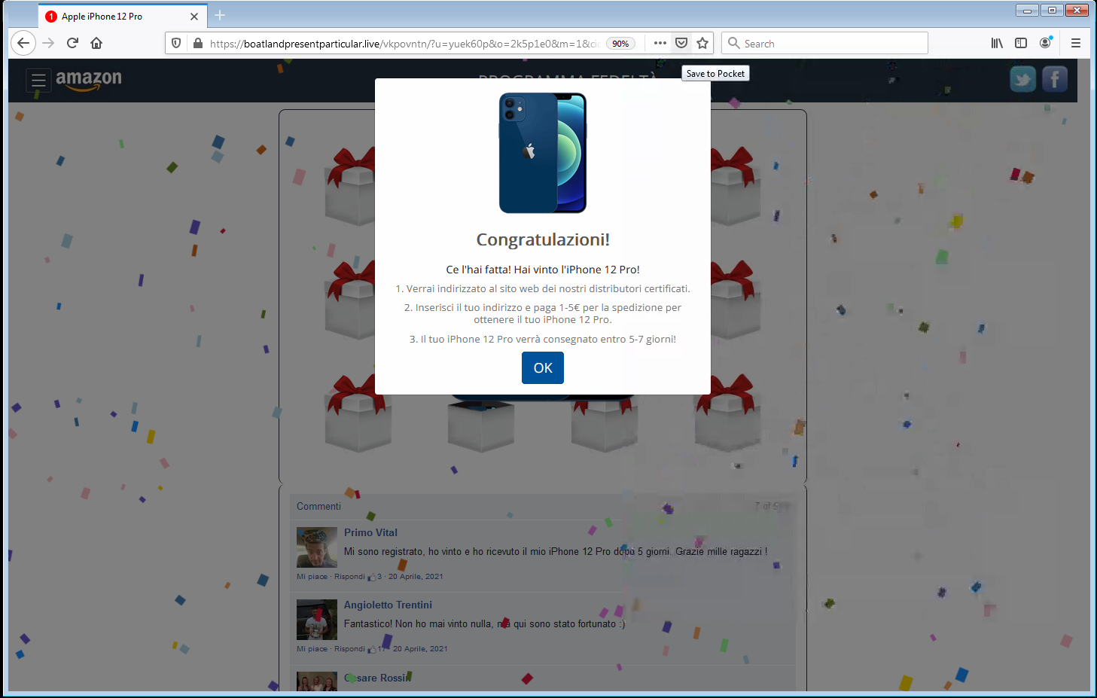Save page to Pocket
Image resolution: width=1097 pixels, height=698 pixels.
tap(681, 43)
